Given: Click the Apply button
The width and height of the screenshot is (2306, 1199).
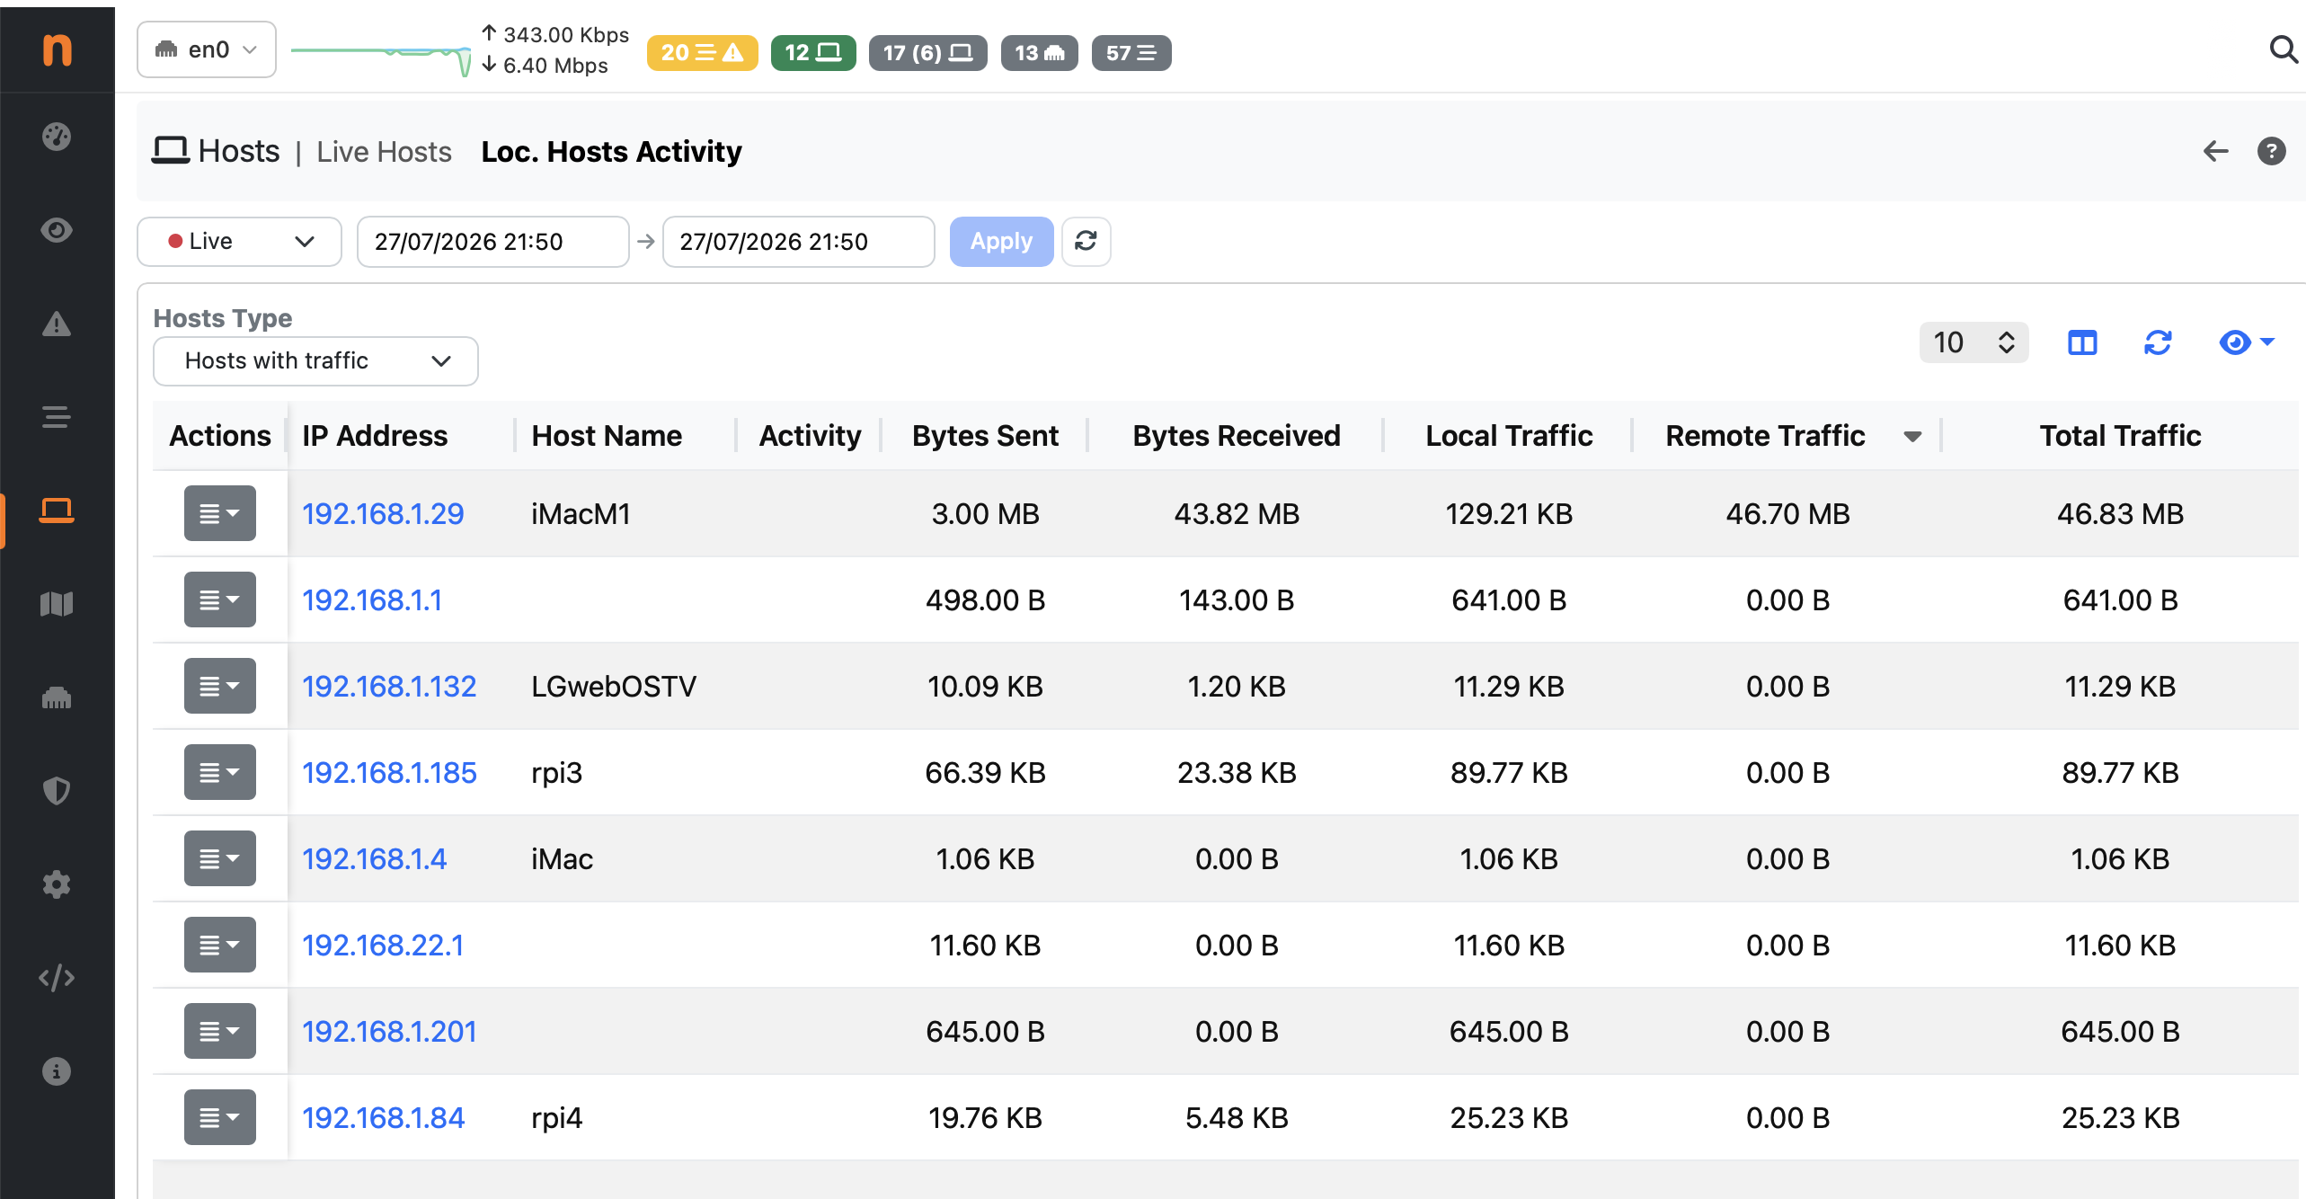Looking at the screenshot, I should (x=1001, y=241).
